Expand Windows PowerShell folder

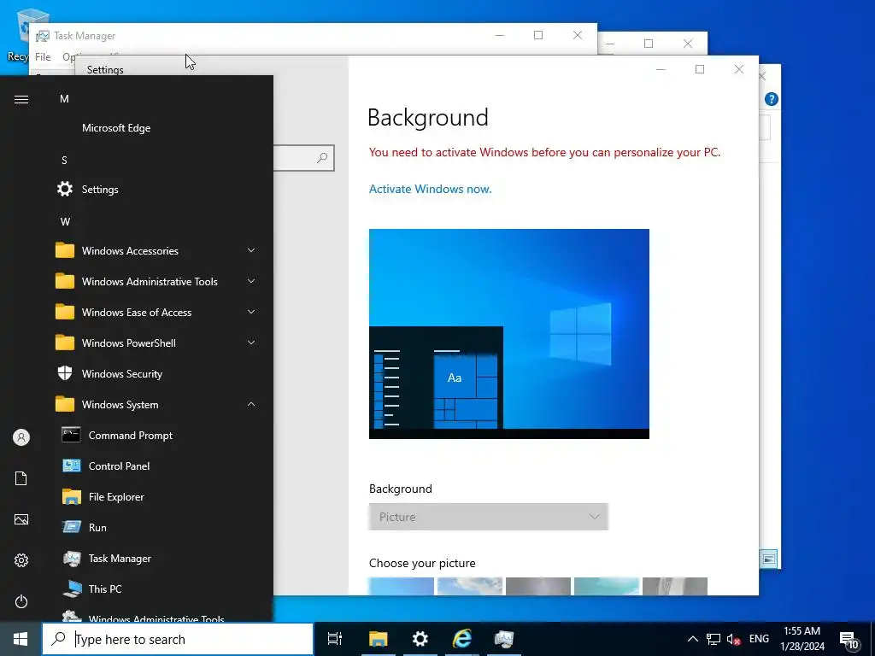tap(156, 343)
